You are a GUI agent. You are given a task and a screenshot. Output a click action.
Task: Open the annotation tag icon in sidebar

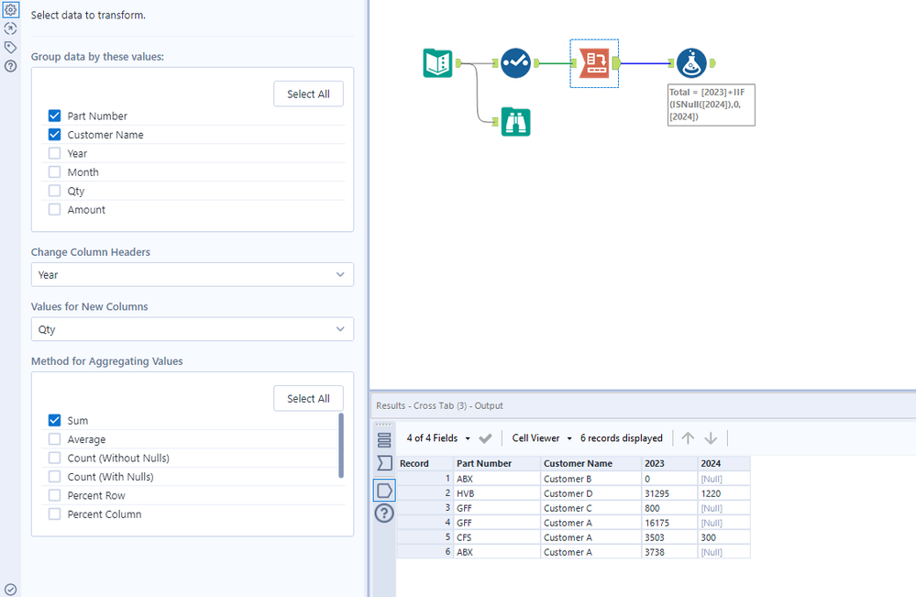click(11, 47)
